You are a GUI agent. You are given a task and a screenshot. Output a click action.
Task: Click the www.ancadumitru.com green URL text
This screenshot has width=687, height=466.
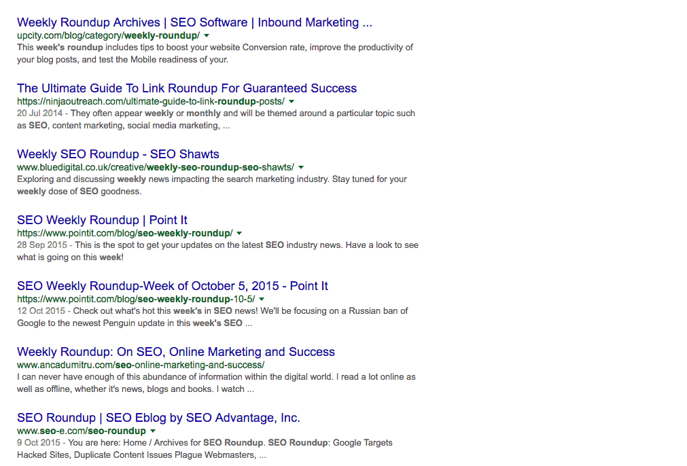point(141,365)
